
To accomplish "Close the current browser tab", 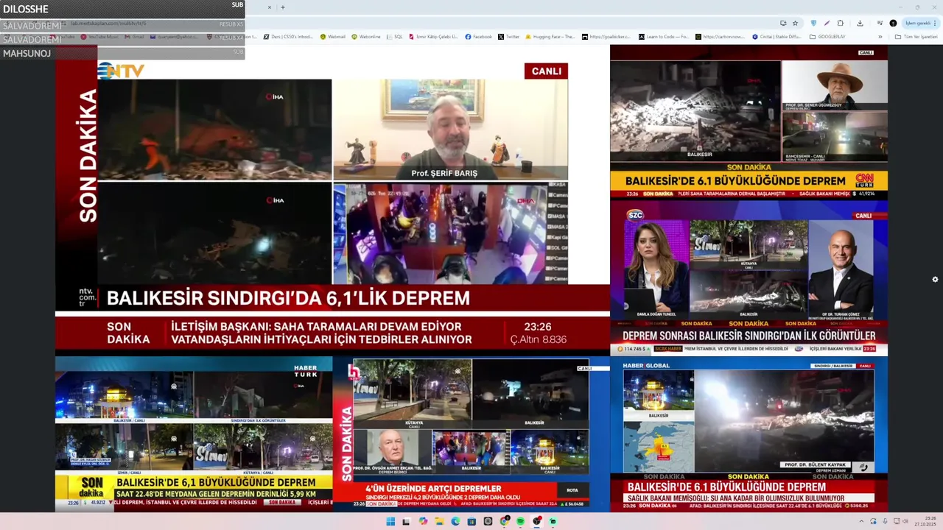I will tap(269, 7).
